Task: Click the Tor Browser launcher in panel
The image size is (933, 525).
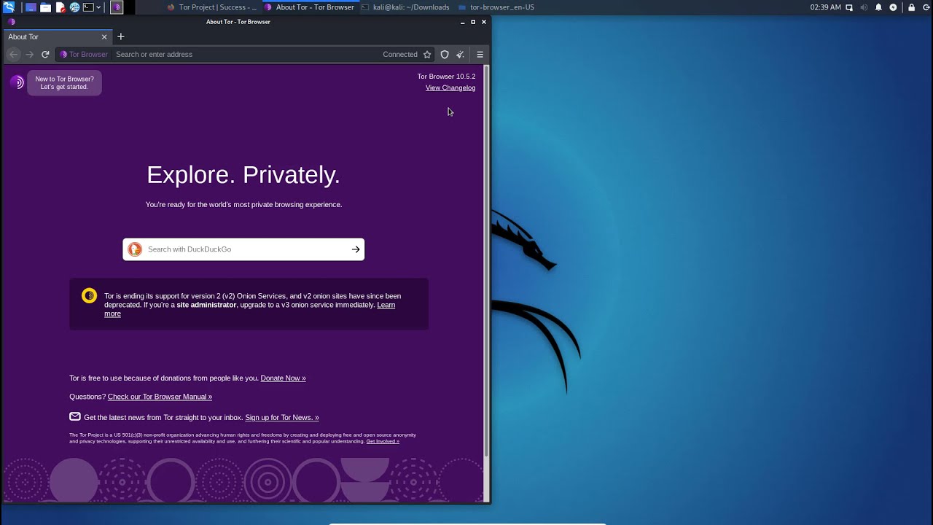Action: pyautogui.click(x=116, y=7)
